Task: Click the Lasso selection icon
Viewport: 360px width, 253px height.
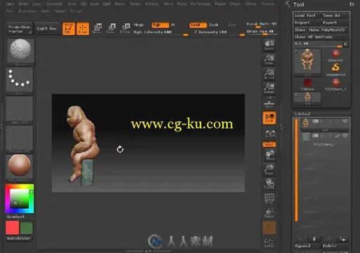Action: (x=269, y=243)
